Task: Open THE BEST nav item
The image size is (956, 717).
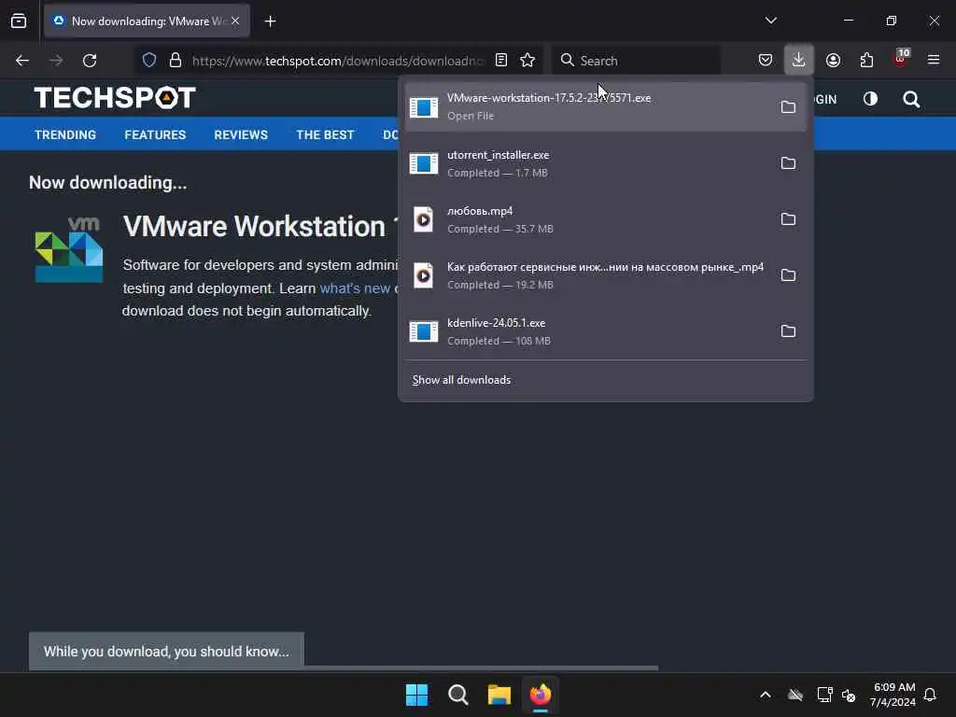Action: pos(325,134)
